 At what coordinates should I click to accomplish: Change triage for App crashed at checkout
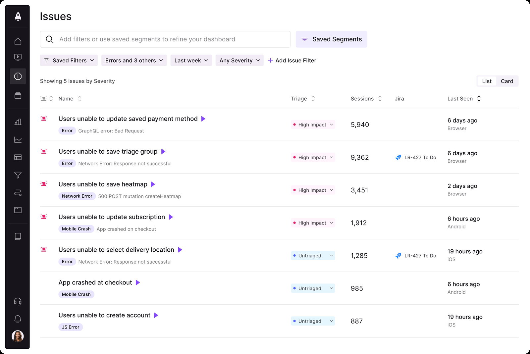312,288
